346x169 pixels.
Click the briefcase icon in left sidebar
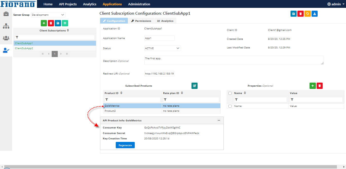pos(6,14)
